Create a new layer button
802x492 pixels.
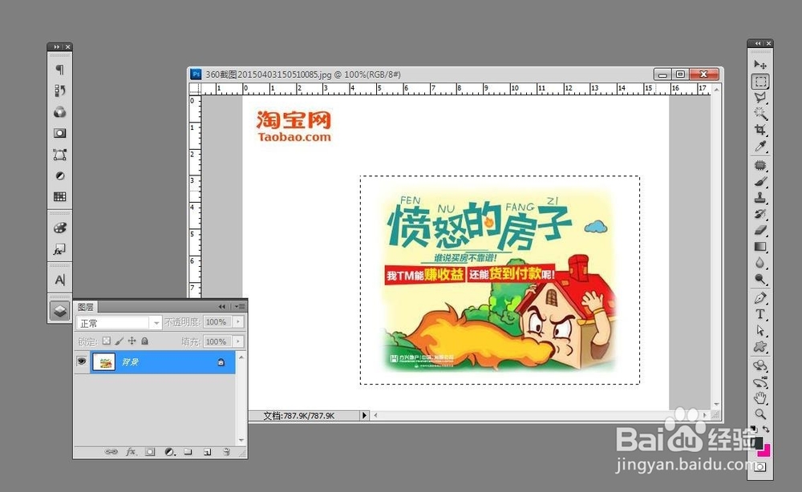coord(207,452)
